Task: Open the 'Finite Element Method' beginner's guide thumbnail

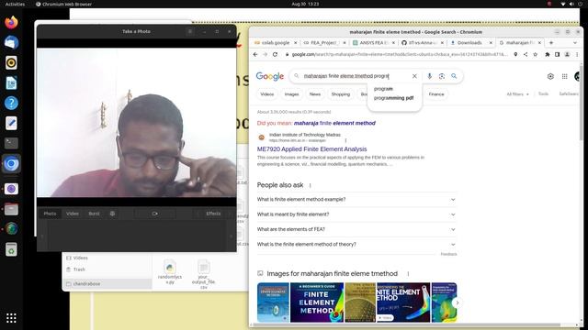Action: coord(317,302)
